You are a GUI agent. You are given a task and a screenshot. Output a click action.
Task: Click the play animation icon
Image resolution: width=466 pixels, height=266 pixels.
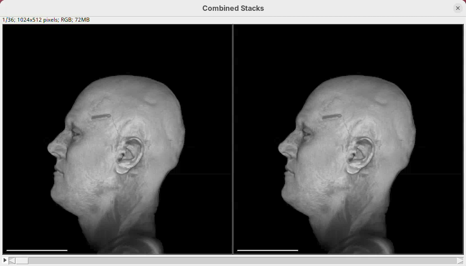pyautogui.click(x=5, y=260)
